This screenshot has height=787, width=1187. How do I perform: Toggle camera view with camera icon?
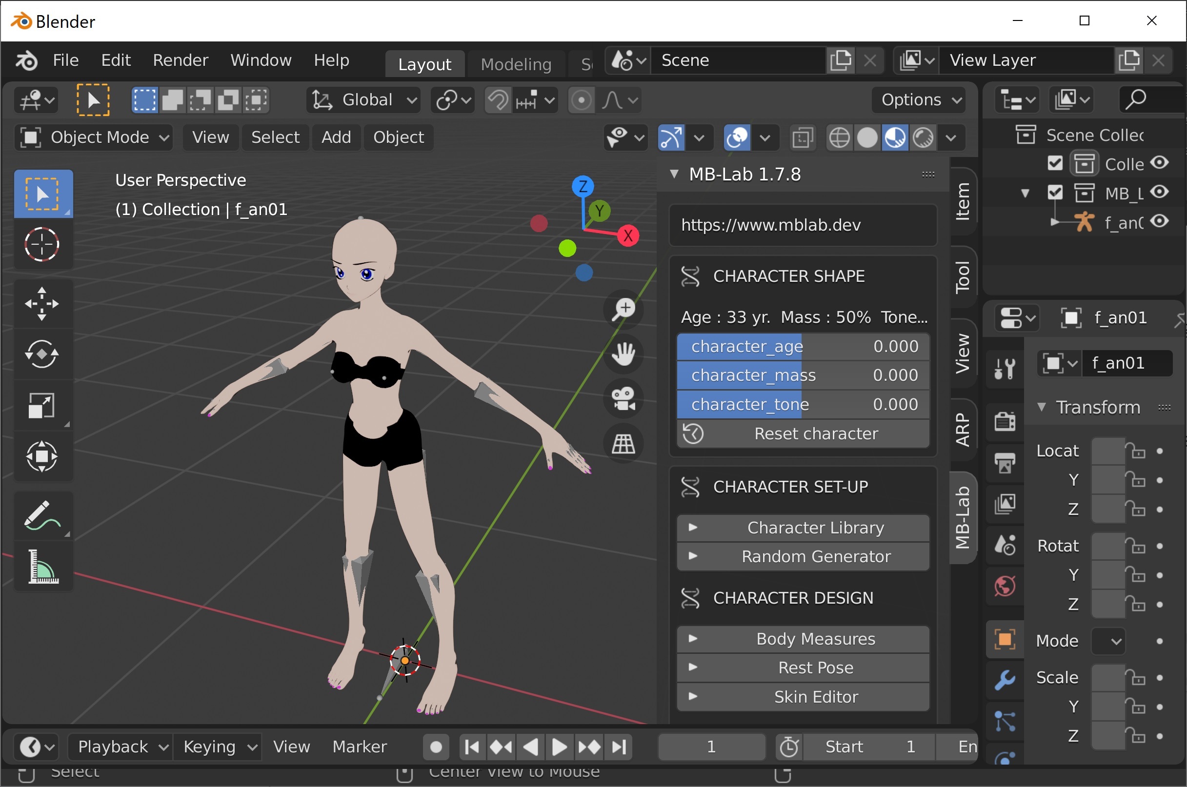[x=623, y=398]
